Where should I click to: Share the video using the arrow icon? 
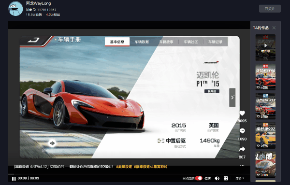[x=242, y=149]
